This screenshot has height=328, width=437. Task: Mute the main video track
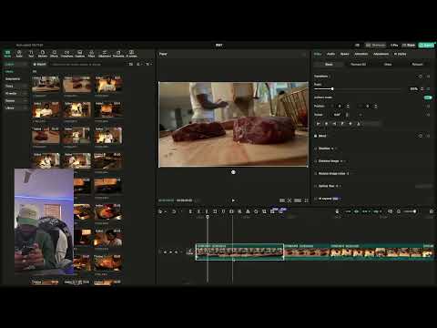tap(177, 251)
